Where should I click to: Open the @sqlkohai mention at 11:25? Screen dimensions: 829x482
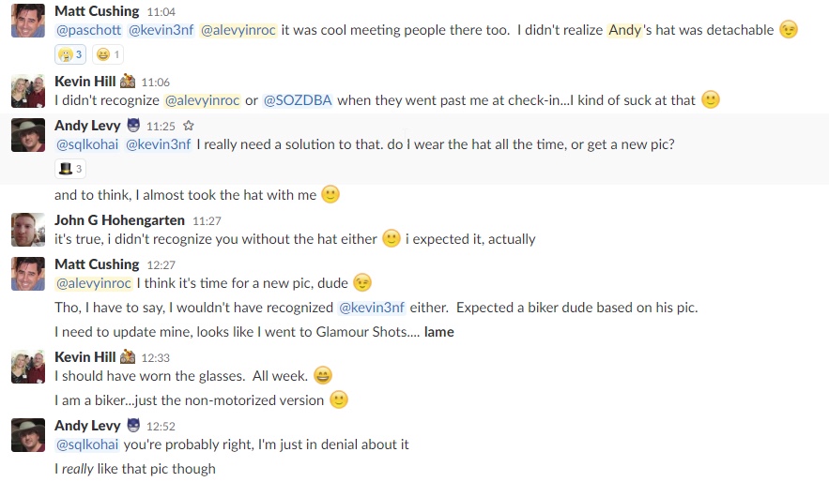[87, 144]
